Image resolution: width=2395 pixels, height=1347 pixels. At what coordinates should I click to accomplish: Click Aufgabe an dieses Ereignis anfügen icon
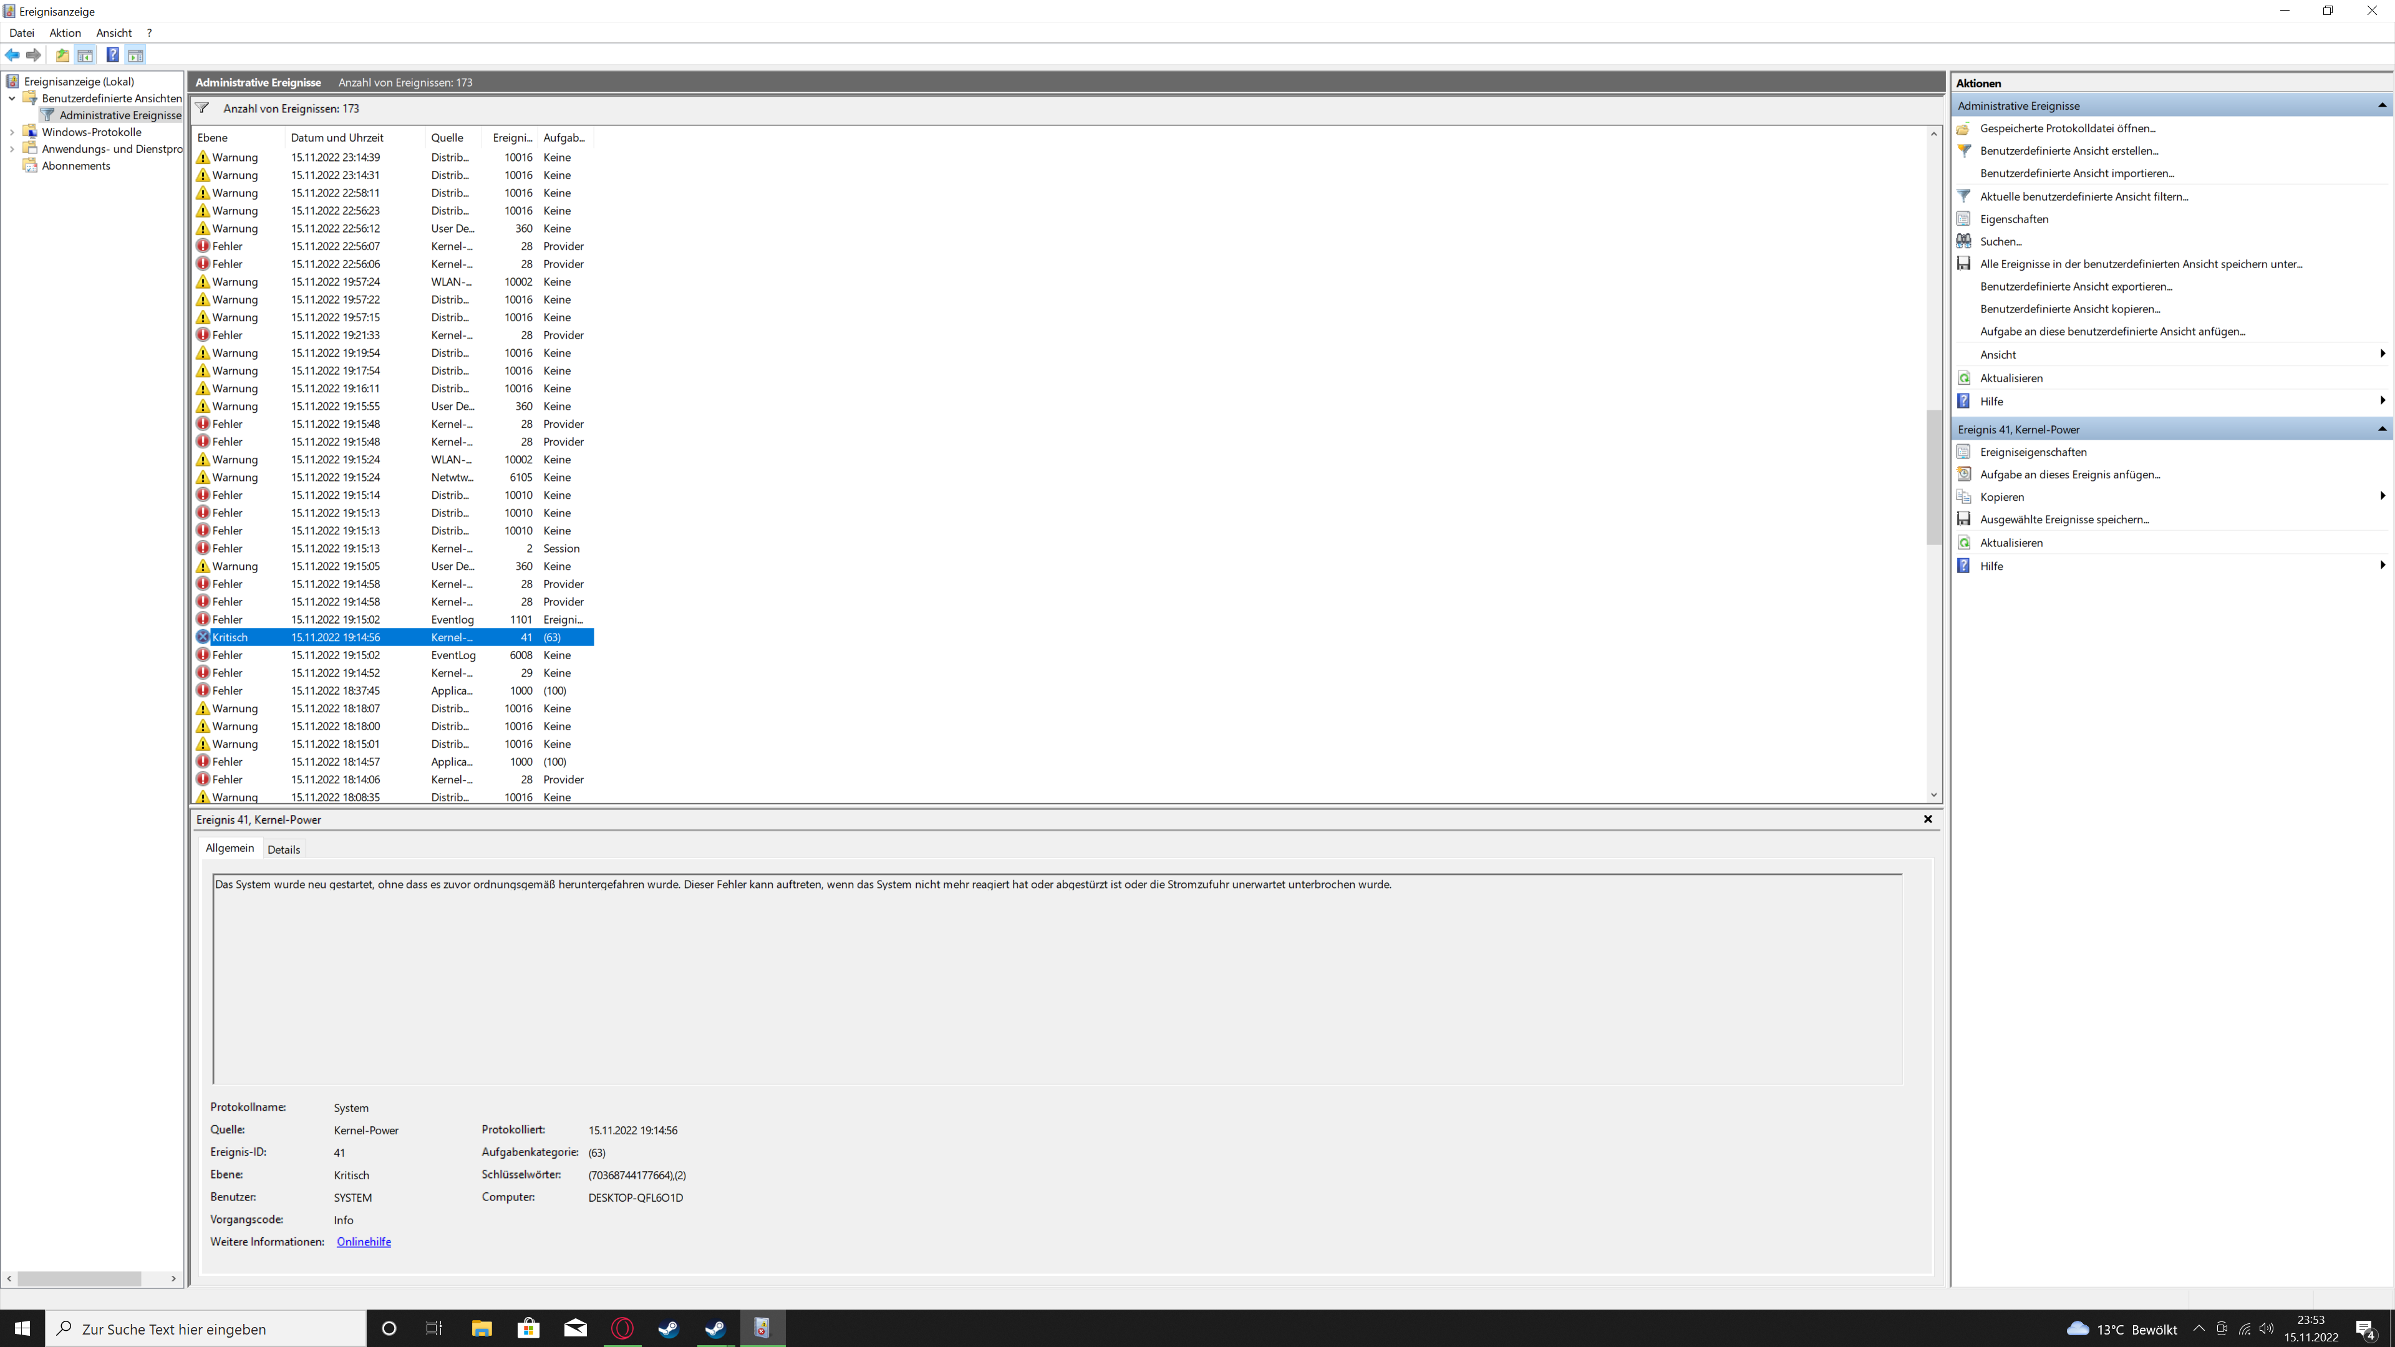[1963, 474]
